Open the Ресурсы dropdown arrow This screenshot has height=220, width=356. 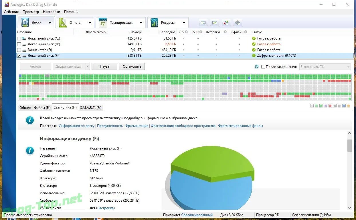point(184,23)
